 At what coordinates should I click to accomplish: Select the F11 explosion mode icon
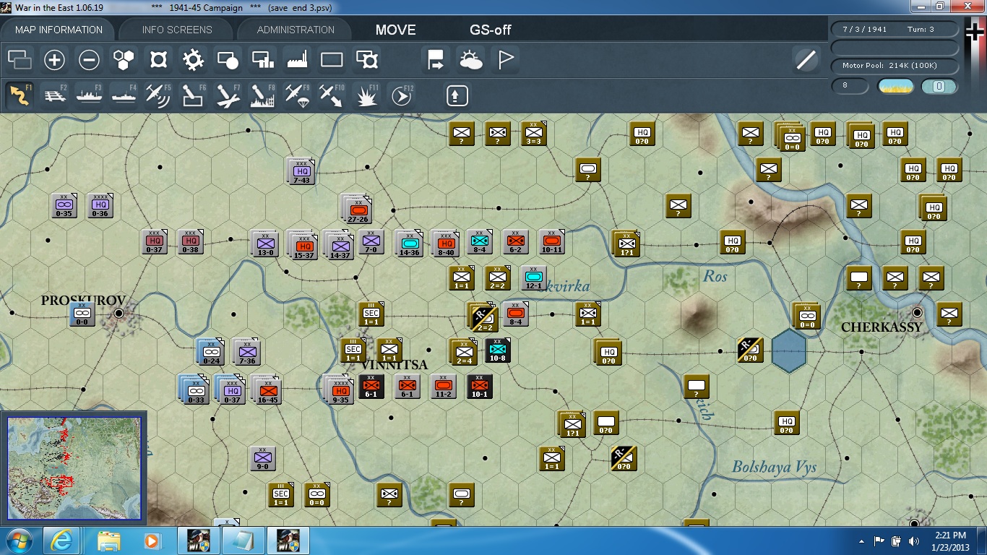tap(367, 95)
